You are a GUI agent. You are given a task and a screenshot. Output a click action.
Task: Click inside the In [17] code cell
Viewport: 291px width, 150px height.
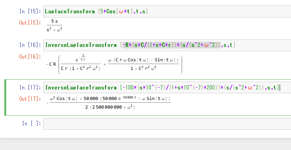click(167, 87)
